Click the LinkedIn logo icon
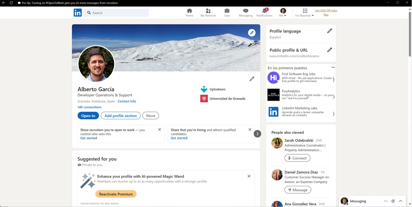This screenshot has height=207, width=412. (77, 13)
